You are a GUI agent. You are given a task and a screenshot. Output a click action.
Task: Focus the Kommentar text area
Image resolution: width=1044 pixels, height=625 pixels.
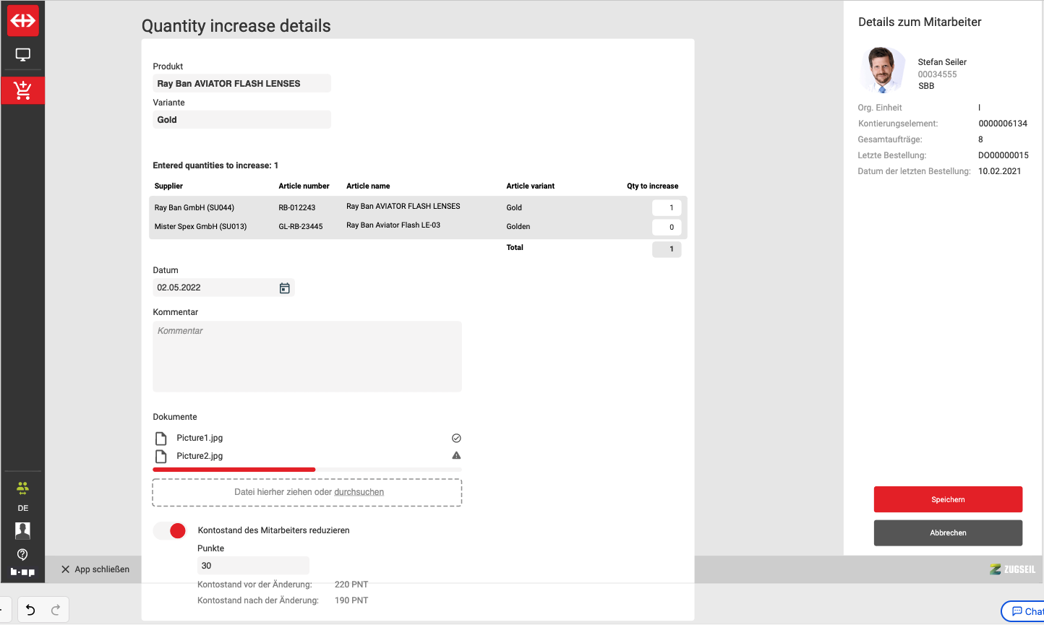pos(307,356)
